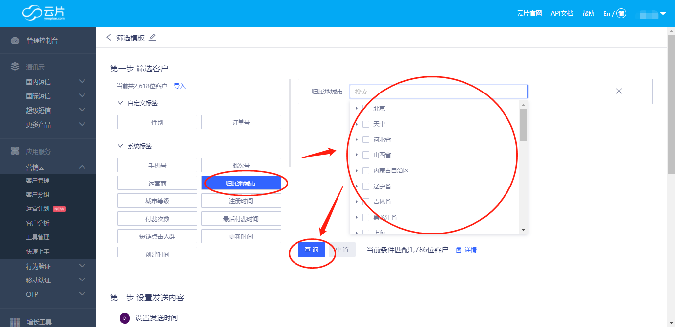Expand the 内蒙古自治区 tree node arrow

click(356, 171)
